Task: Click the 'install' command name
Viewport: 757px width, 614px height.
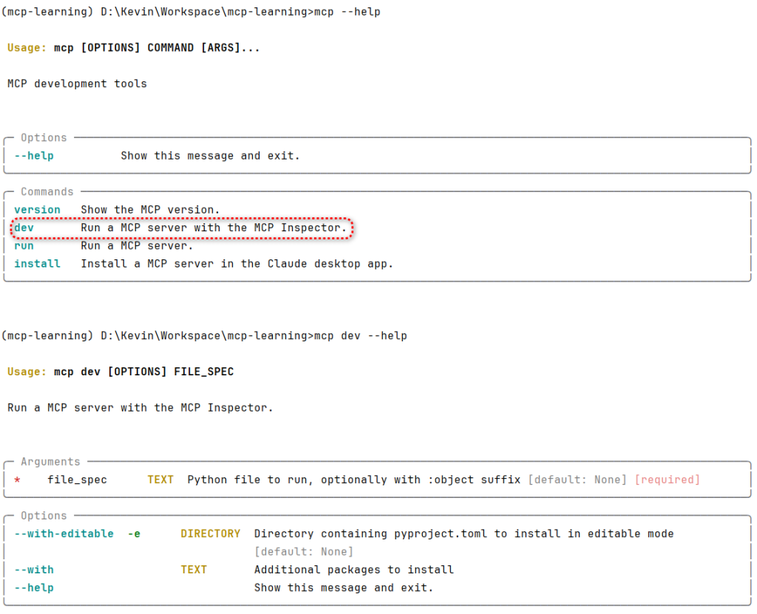Action: pyautogui.click(x=37, y=264)
